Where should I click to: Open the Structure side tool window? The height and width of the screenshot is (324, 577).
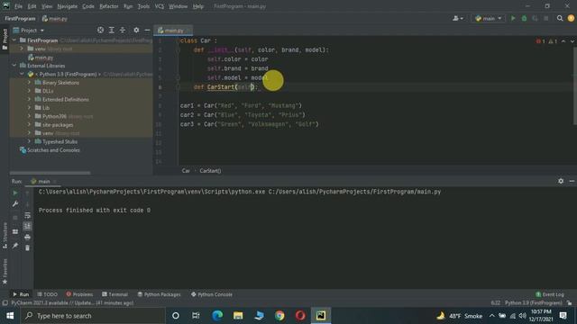pos(5,235)
